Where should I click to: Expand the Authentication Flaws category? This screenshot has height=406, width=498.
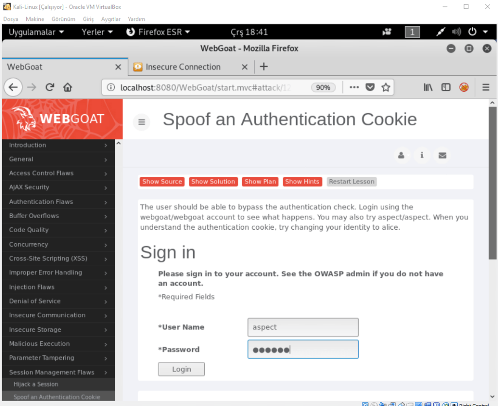pos(57,202)
